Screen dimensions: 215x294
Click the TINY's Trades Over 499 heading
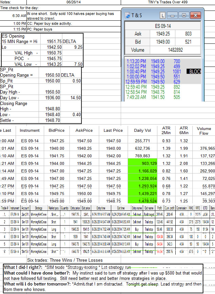pyautogui.click(x=168, y=2)
